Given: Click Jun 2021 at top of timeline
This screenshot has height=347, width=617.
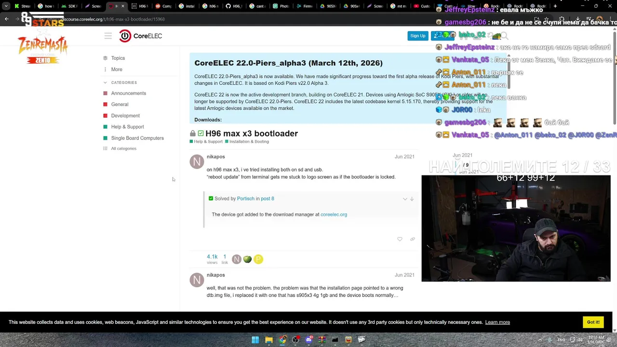Looking at the screenshot, I should 462,155.
